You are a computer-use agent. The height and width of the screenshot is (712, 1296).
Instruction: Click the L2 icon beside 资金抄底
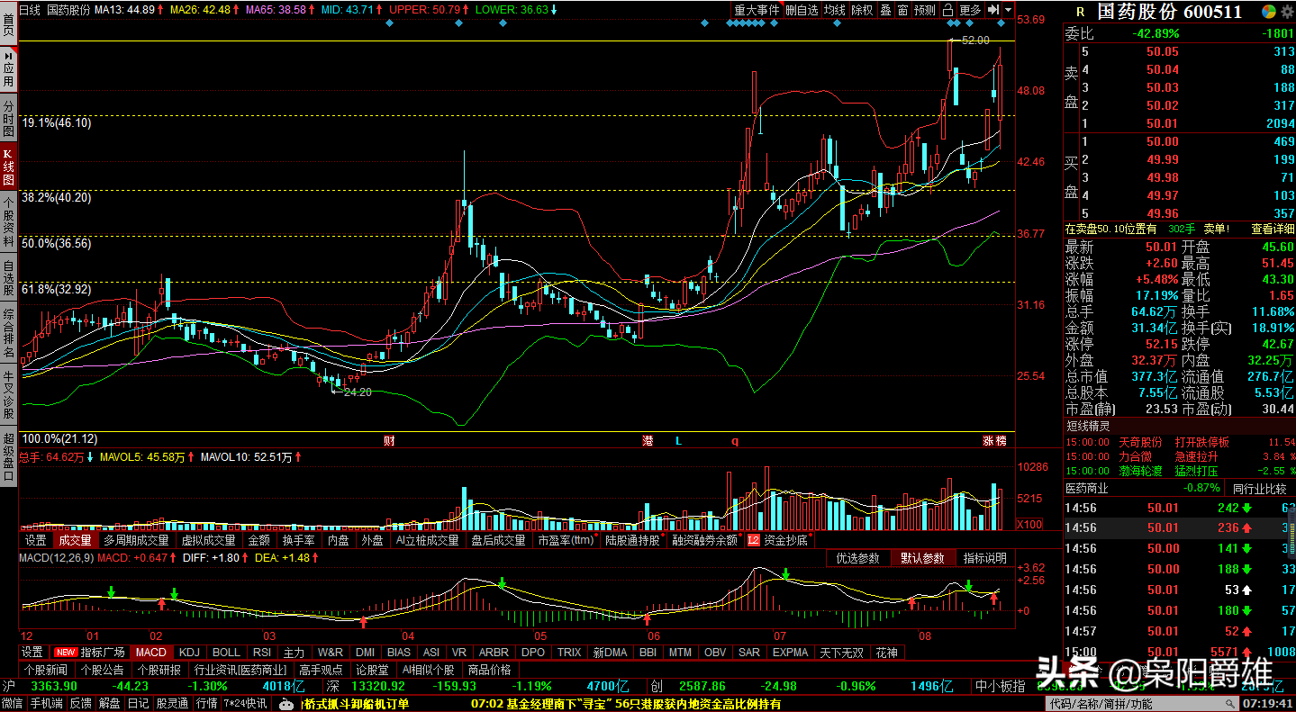point(753,540)
